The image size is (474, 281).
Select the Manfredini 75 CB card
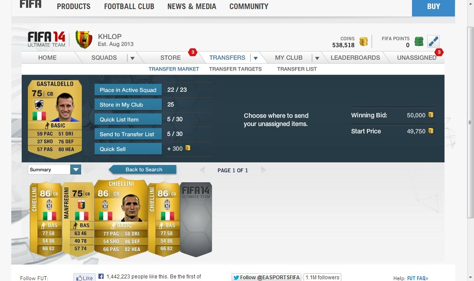[x=78, y=220]
